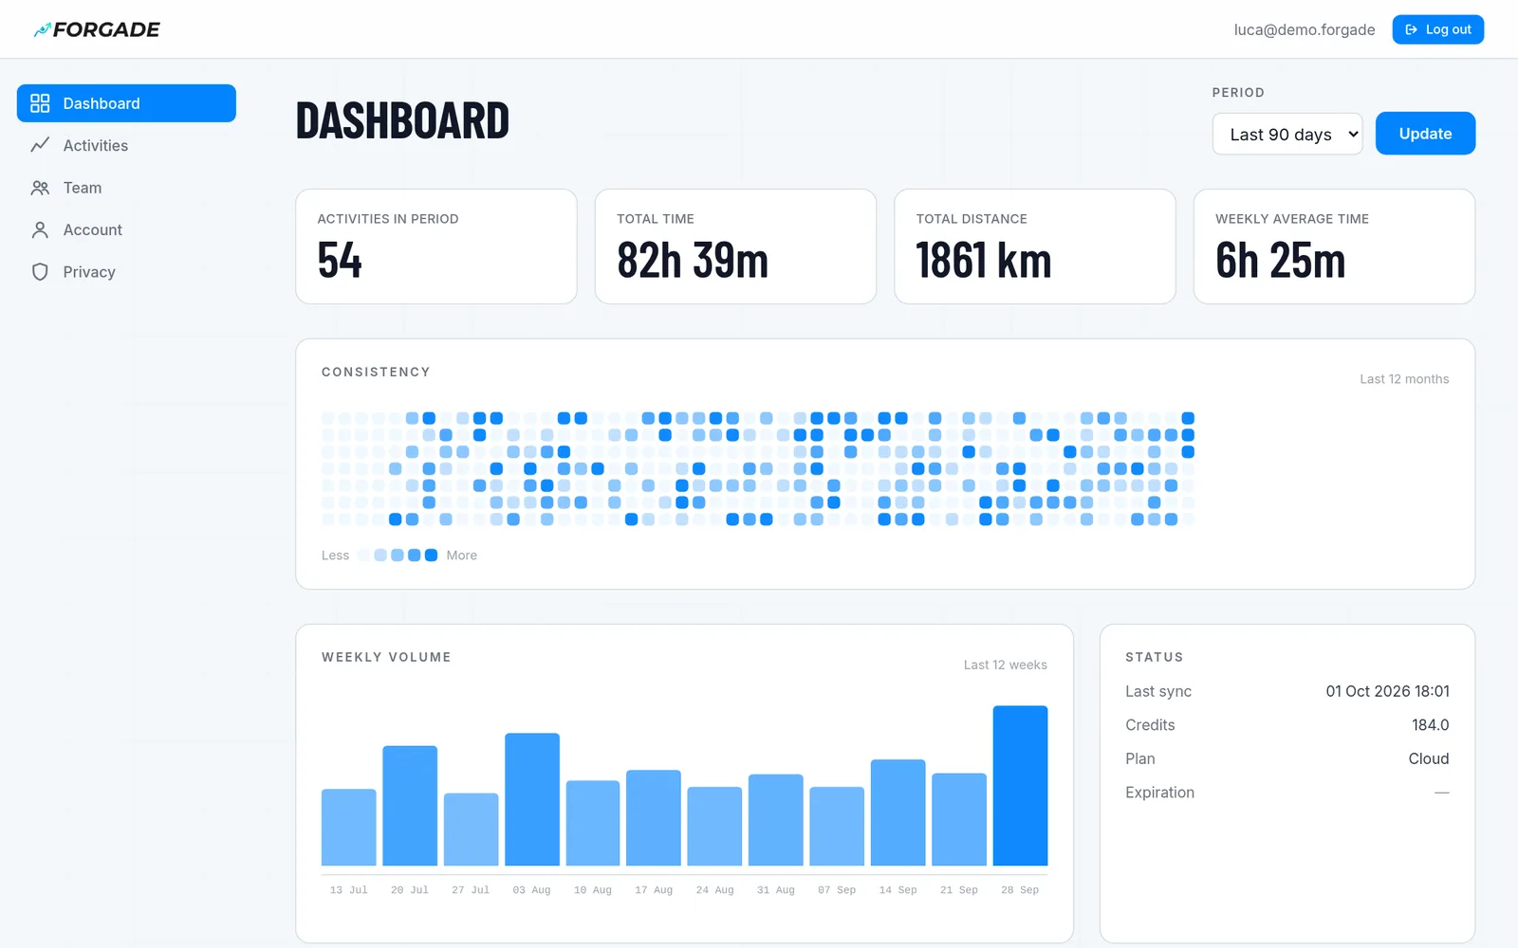Image resolution: width=1518 pixels, height=948 pixels.
Task: Click the 17 Aug weekly volume bar
Action: click(x=654, y=818)
